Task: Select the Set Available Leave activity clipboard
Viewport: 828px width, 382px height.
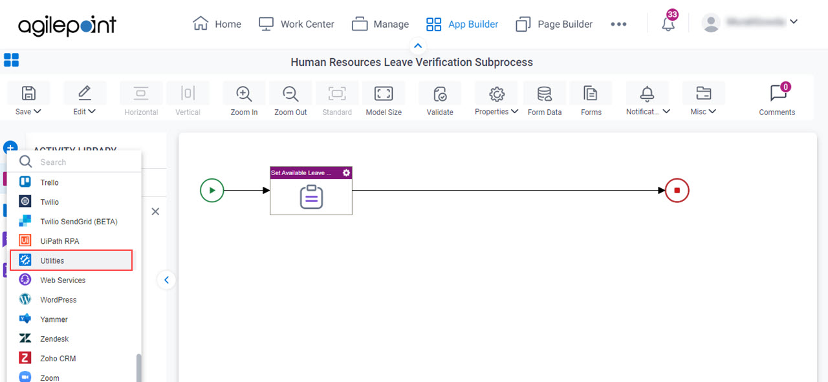Action: pos(311,196)
